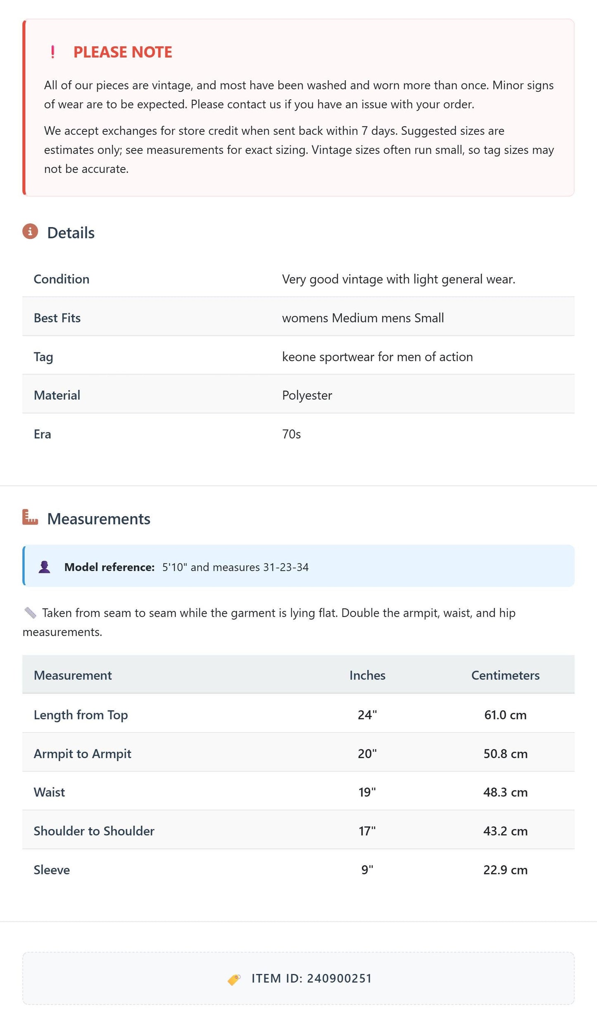
Task: Click the model reference person icon
Action: 45,567
